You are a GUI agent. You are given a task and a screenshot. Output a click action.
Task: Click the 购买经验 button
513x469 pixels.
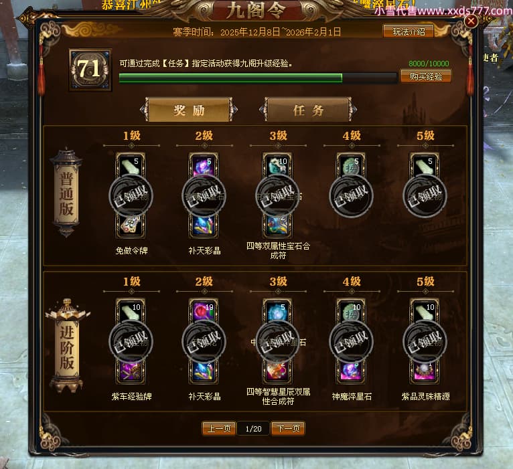tap(426, 76)
